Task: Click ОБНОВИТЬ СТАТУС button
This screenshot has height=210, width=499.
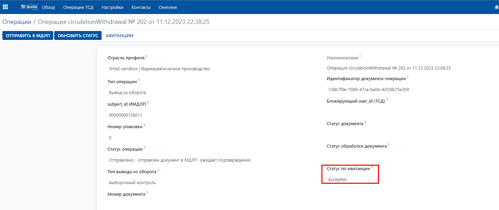Action: 78,35
